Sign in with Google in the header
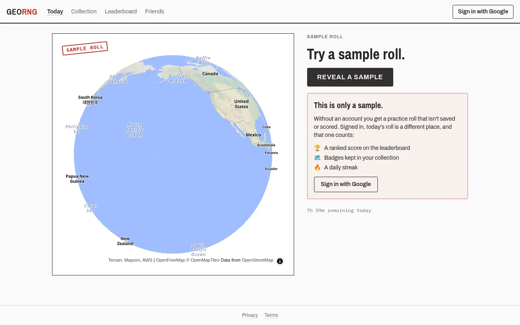 [483, 12]
